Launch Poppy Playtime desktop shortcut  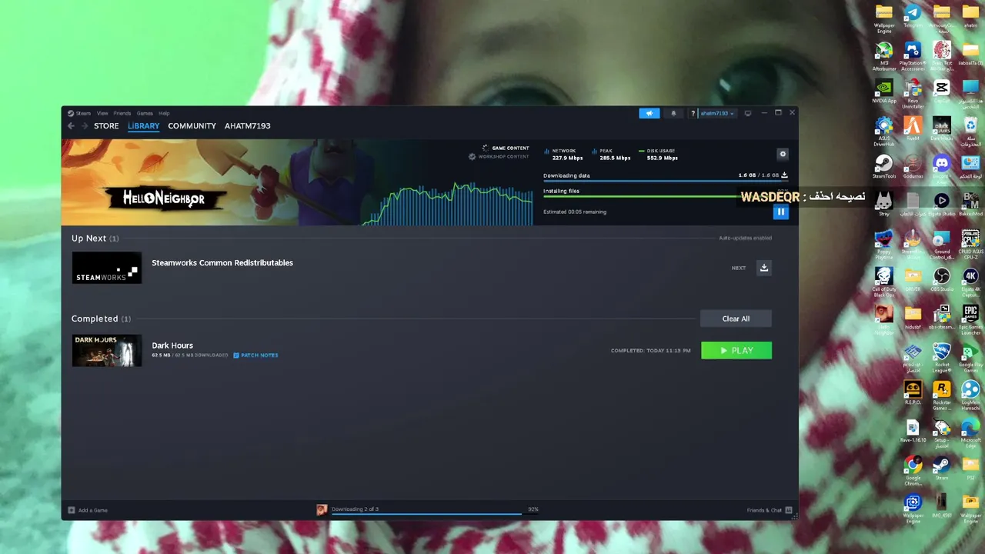(x=884, y=244)
